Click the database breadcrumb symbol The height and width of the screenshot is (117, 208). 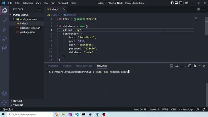(x=71, y=15)
